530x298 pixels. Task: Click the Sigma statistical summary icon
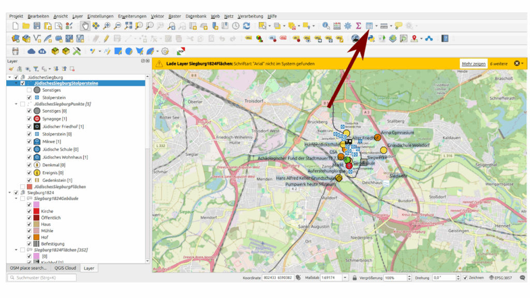(358, 25)
